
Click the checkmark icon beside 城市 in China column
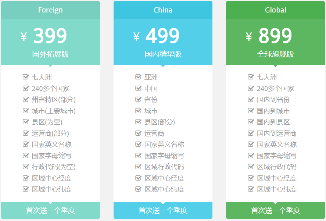click(138, 111)
